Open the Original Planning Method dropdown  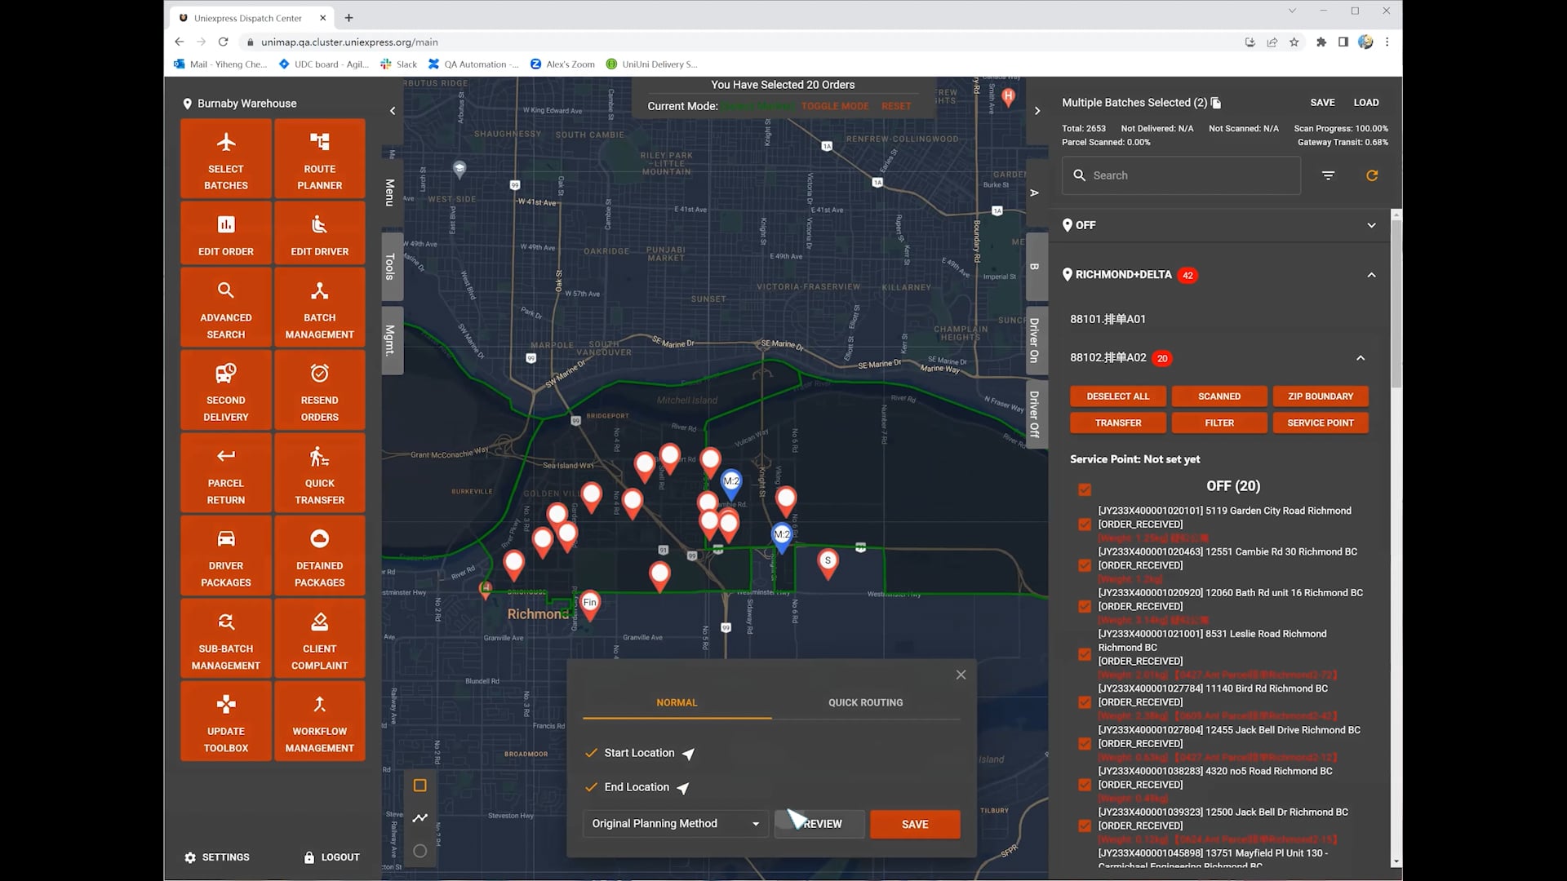[675, 823]
